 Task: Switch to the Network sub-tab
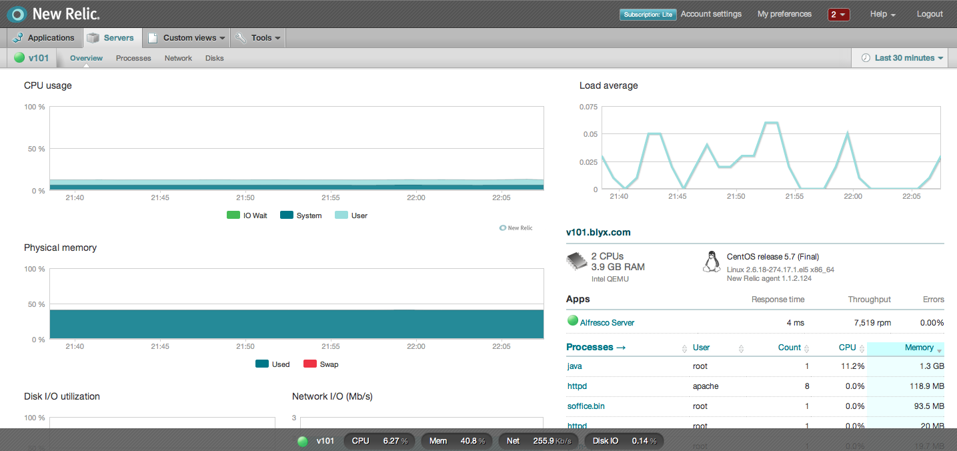(x=178, y=58)
